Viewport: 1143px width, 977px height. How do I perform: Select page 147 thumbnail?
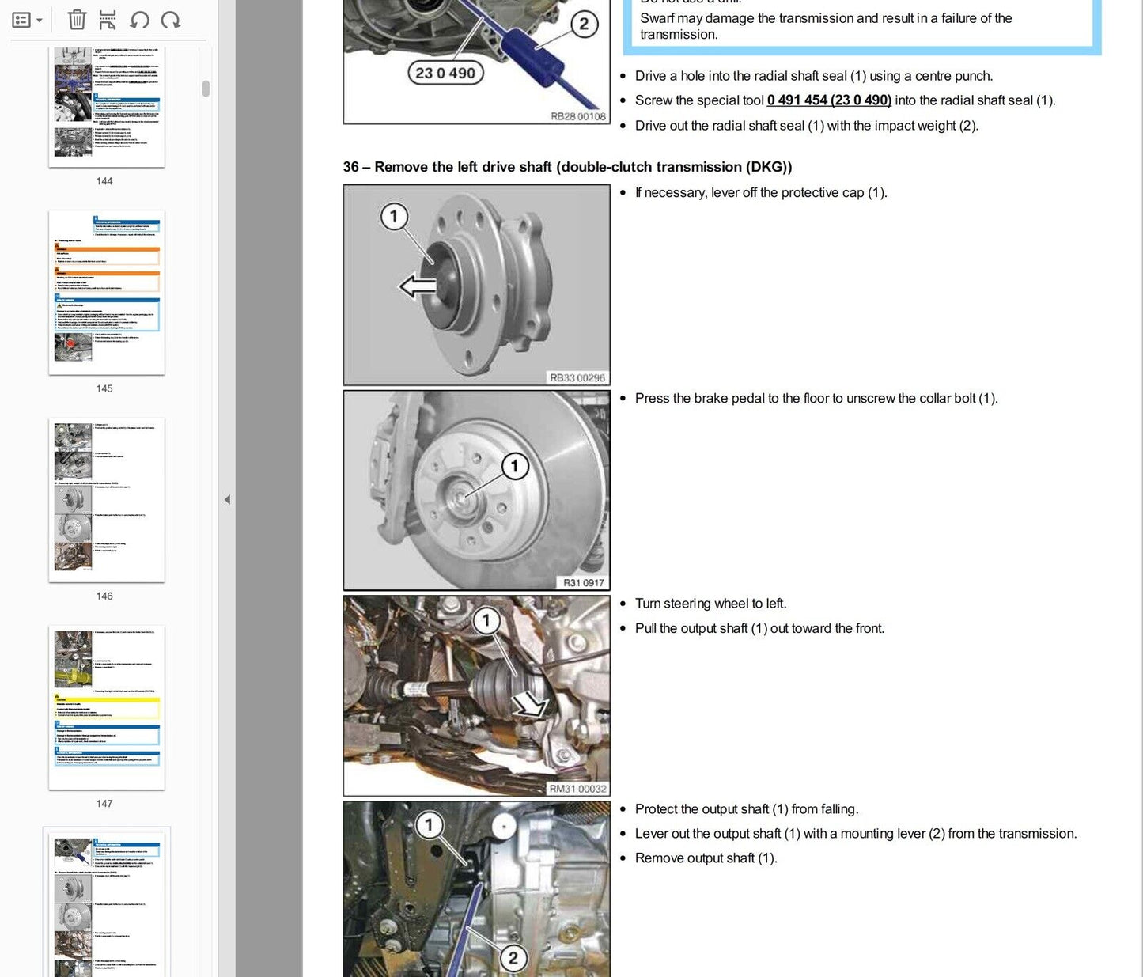107,707
